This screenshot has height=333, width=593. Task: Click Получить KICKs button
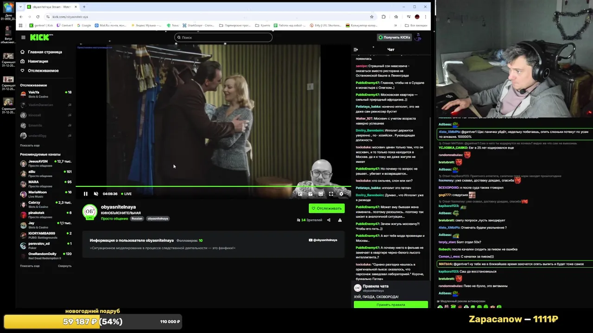(394, 37)
